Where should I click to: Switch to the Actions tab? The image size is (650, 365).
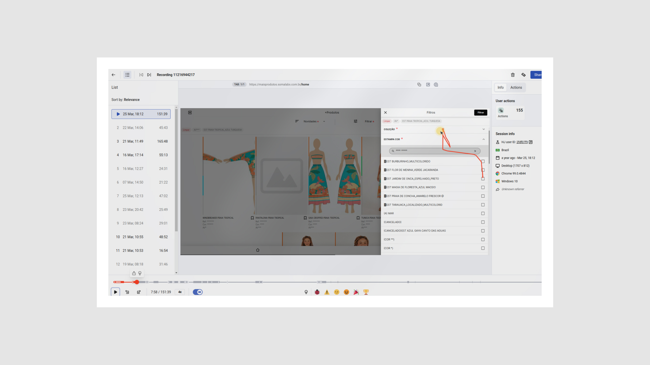tap(516, 88)
